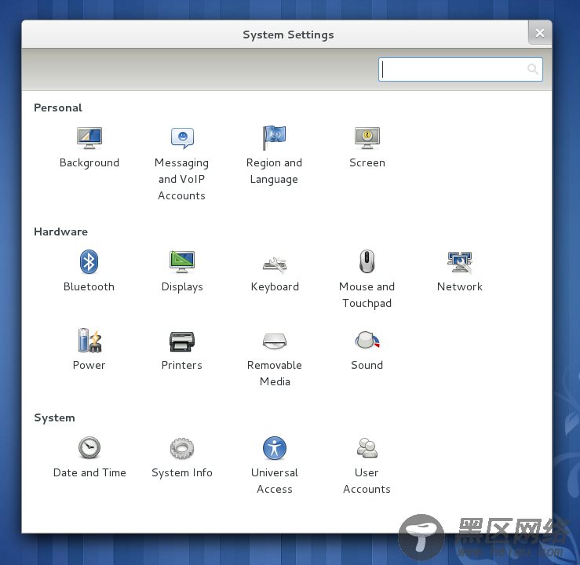This screenshot has height=565, width=580.
Task: Open the Screen settings icon
Action: tap(367, 138)
